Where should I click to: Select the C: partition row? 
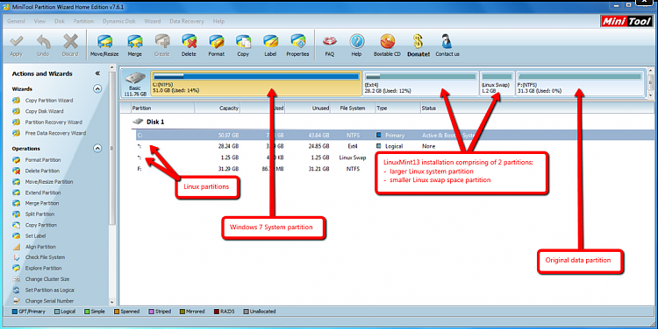tap(392, 136)
